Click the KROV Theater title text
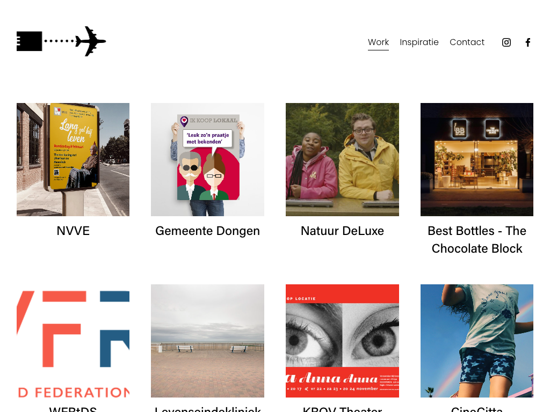 pyautogui.click(x=342, y=409)
